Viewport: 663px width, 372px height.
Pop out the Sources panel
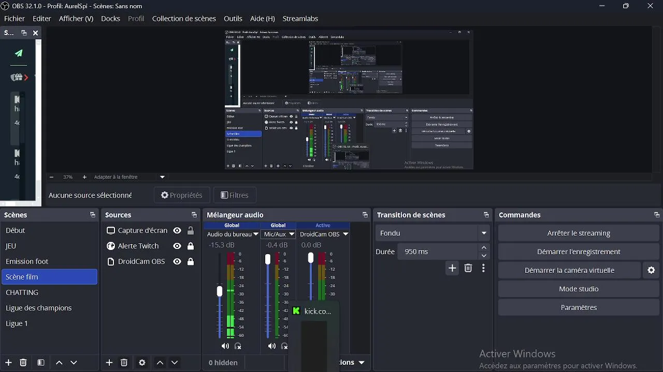194,215
